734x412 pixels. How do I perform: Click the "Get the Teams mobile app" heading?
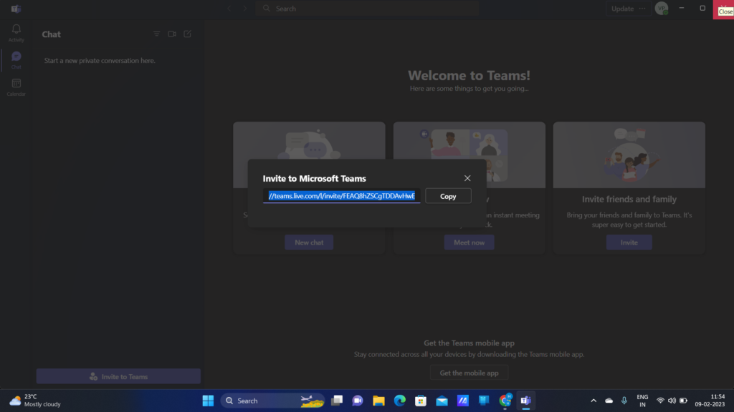coord(469,343)
